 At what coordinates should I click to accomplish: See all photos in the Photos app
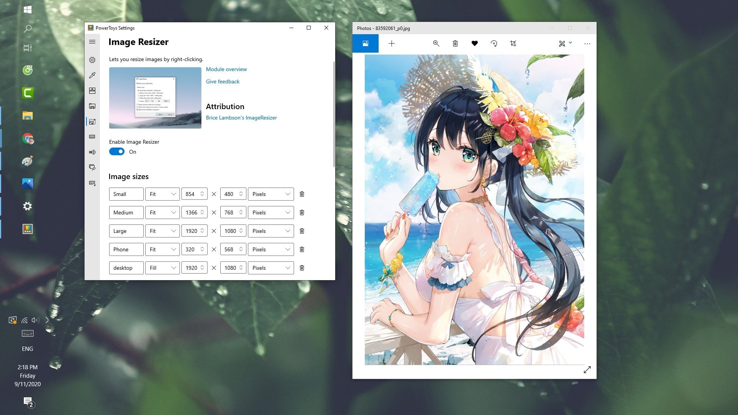(x=366, y=43)
